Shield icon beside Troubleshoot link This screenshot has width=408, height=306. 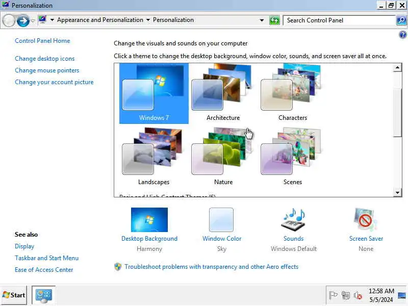click(x=118, y=267)
